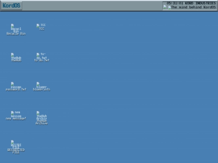Click the clock reading 05:31:01
Viewport: 218px width, 163px height.
[x=175, y=3]
